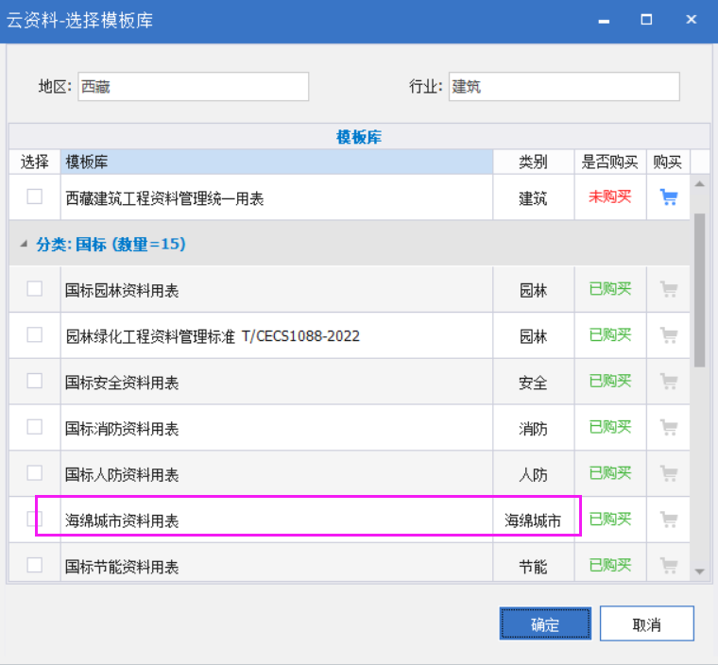Image resolution: width=718 pixels, height=665 pixels.
Task: Click the cart icon in 海绵城市资料用表 row
Action: tap(669, 520)
